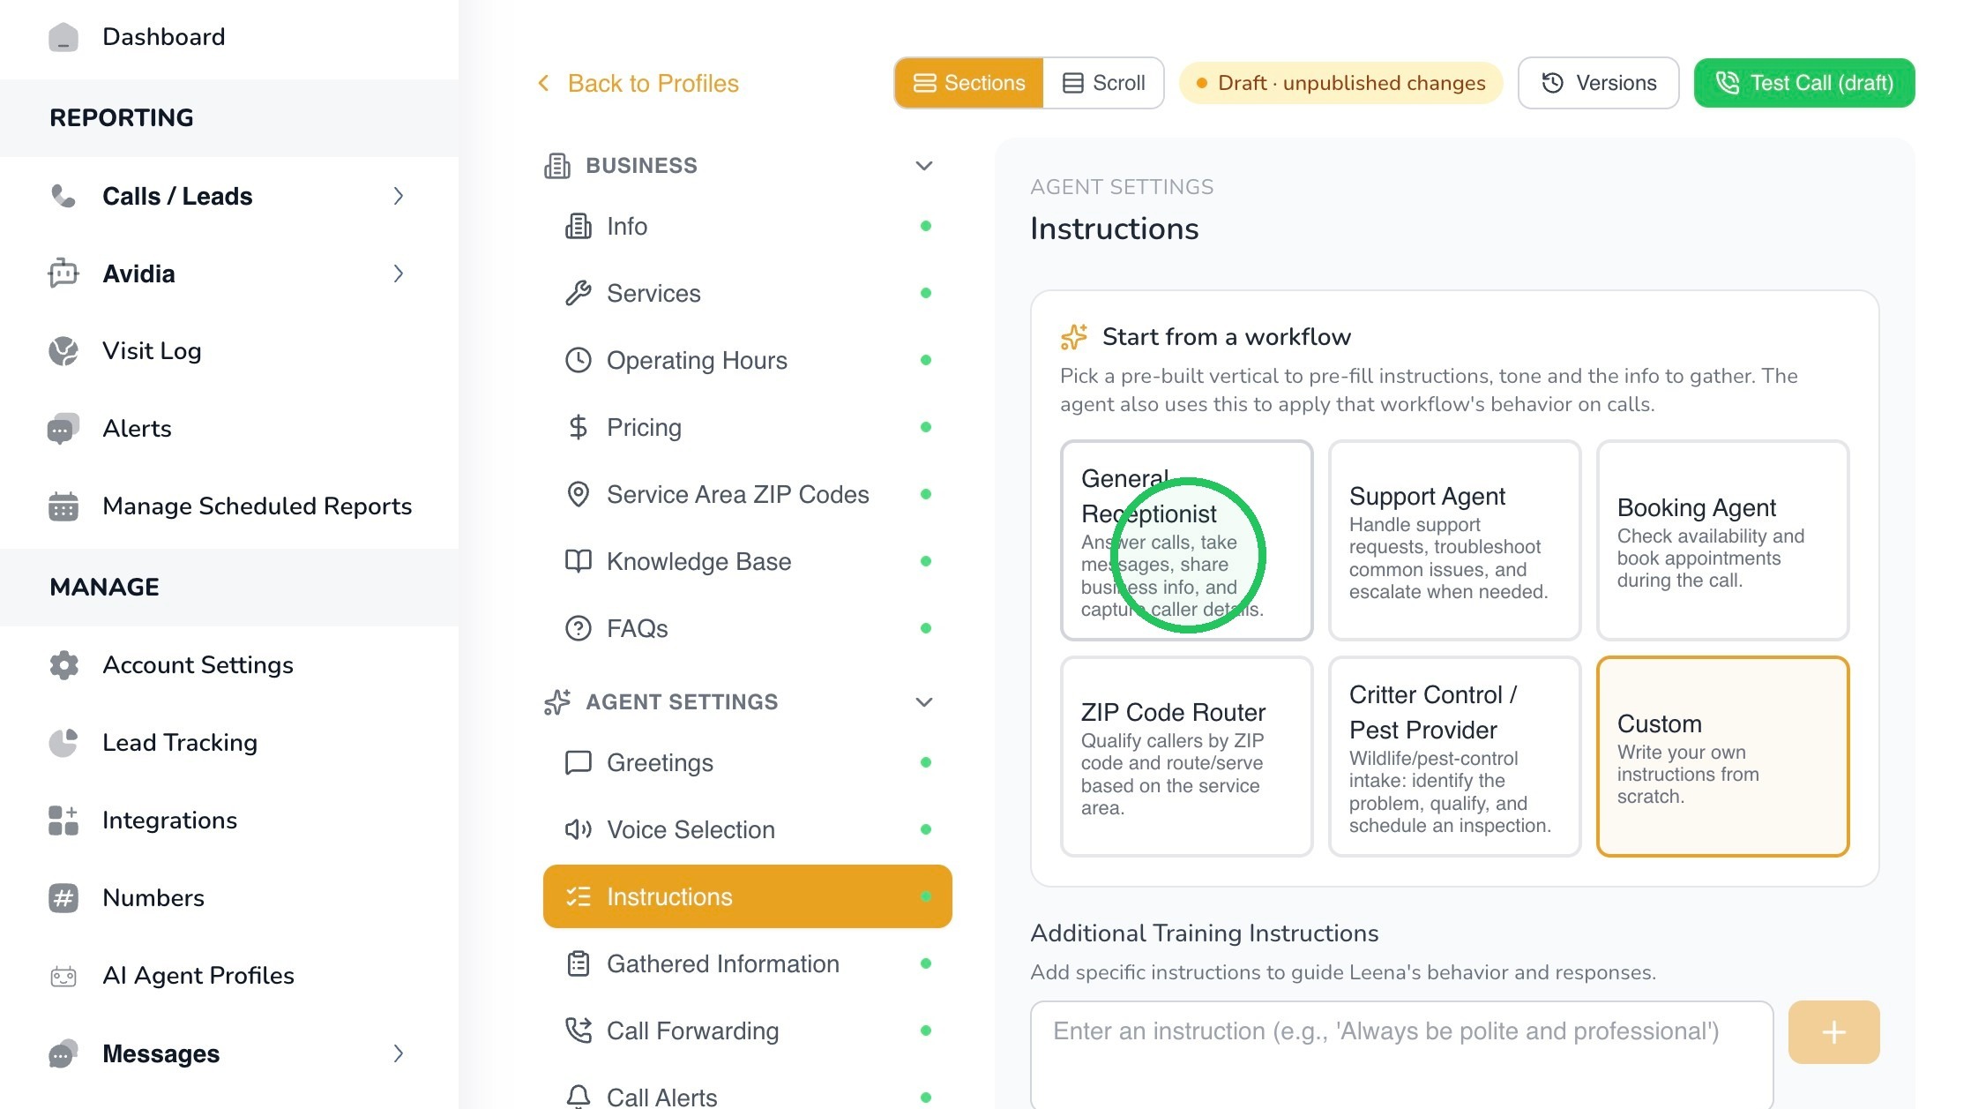1986x1109 pixels.
Task: Collapse the AGENT SETTINGS section chevron
Action: (924, 702)
